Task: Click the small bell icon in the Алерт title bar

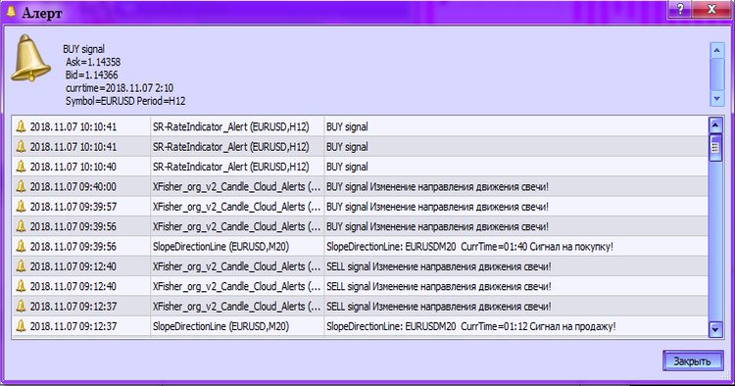Action: point(11,12)
